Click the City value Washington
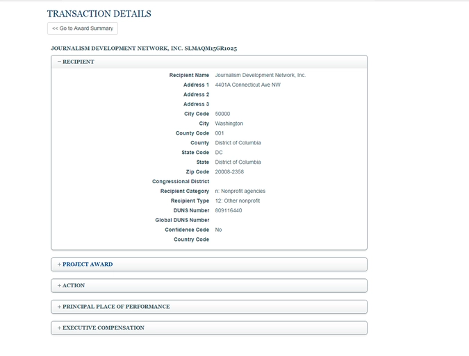Image resolution: width=469 pixels, height=356 pixels. pyautogui.click(x=229, y=124)
